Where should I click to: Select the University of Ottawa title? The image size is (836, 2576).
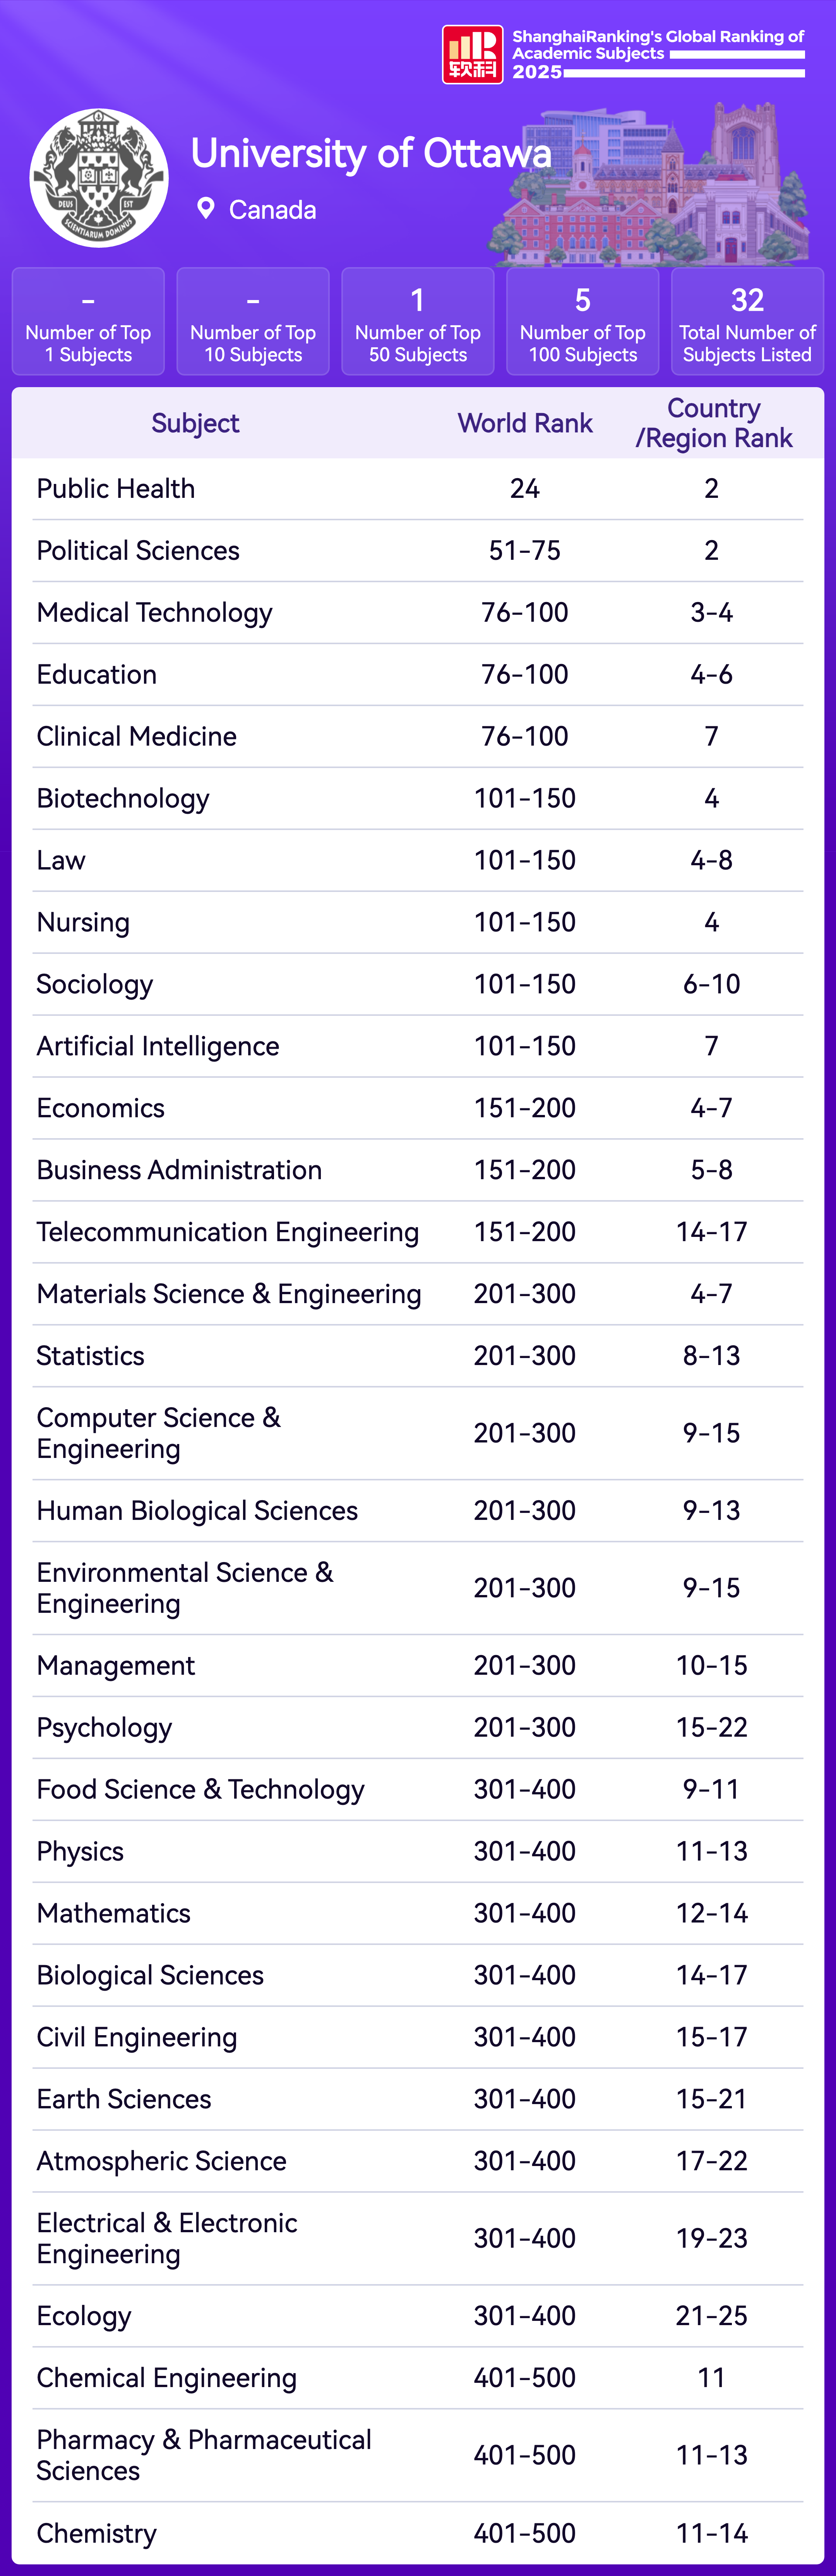point(371,153)
